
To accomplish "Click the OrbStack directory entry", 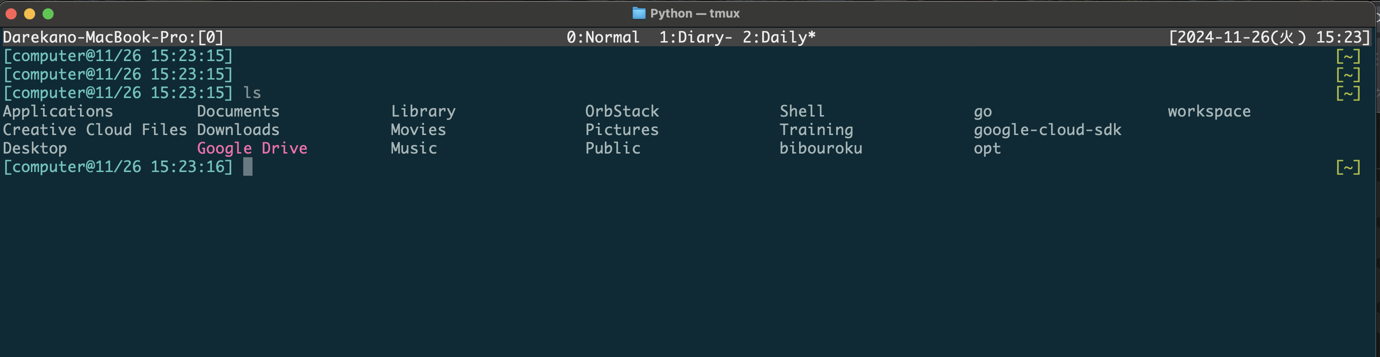I will (x=622, y=111).
